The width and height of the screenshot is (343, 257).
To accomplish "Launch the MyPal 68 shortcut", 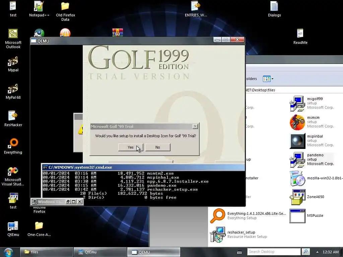I will click(x=13, y=92).
